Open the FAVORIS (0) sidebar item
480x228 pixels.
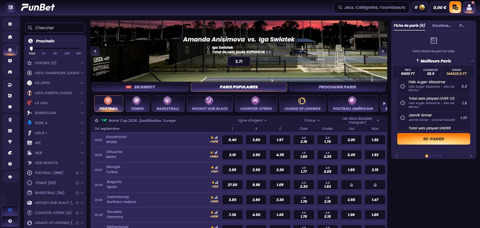click(55, 63)
